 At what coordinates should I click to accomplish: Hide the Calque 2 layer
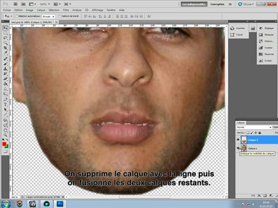[x=238, y=140]
